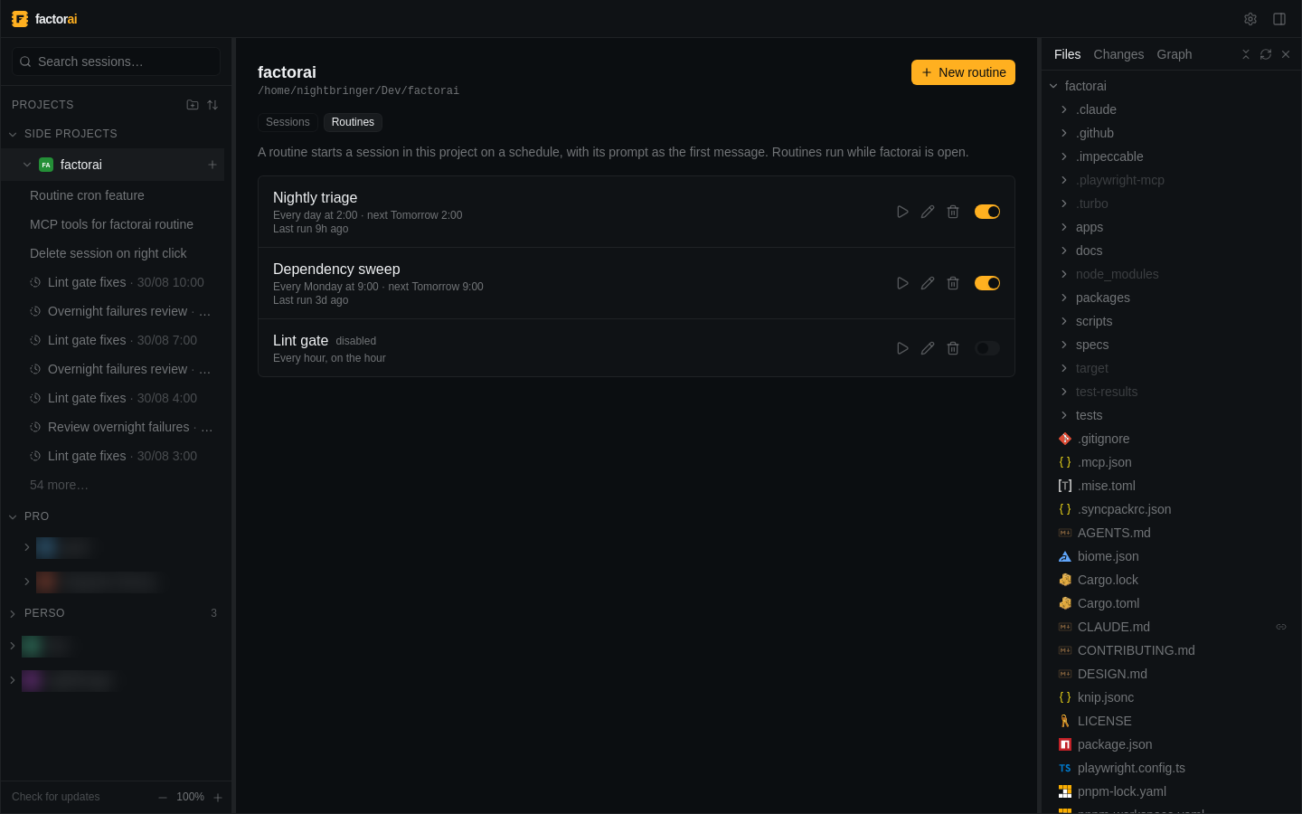Collapse factorai root folder in files tree
Screen dimensions: 1302x814
click(x=1053, y=86)
